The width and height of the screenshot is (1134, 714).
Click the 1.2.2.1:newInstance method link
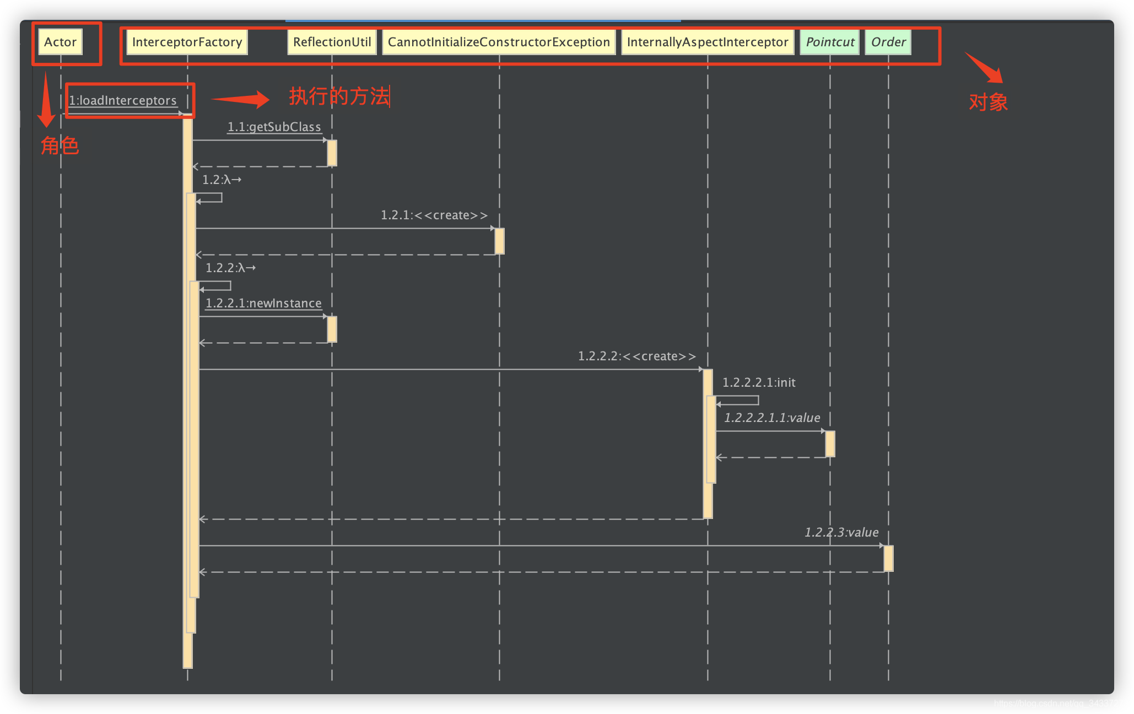263,303
